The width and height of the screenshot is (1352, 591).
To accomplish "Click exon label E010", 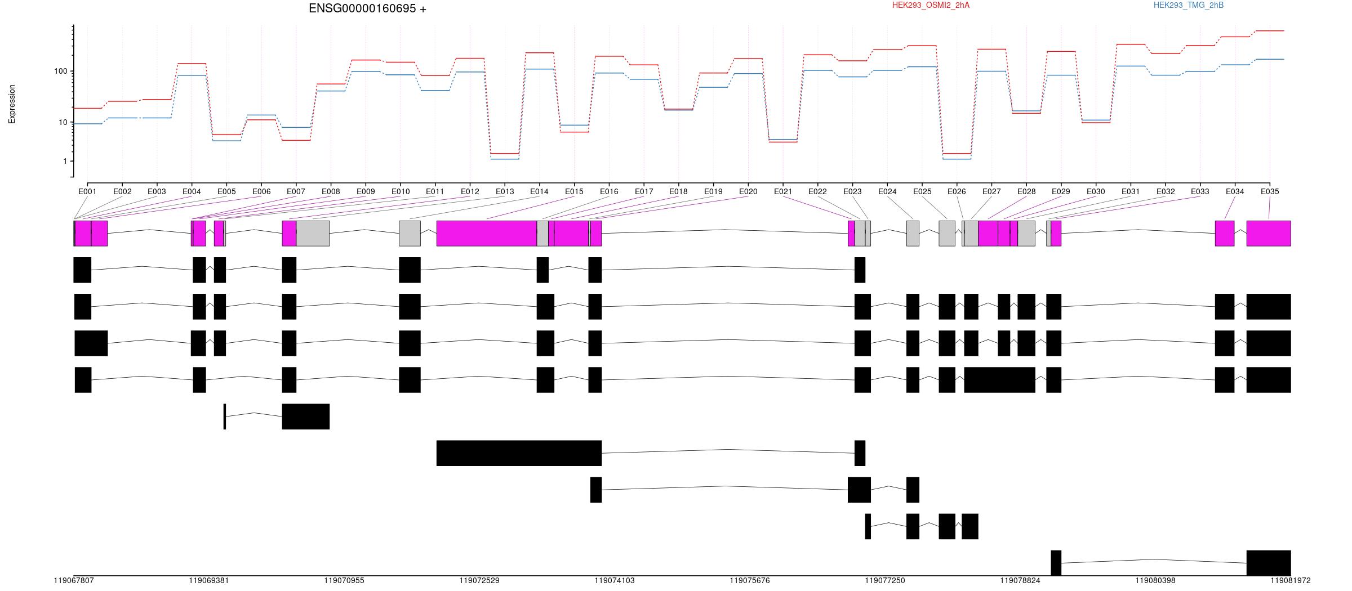I will pos(401,191).
